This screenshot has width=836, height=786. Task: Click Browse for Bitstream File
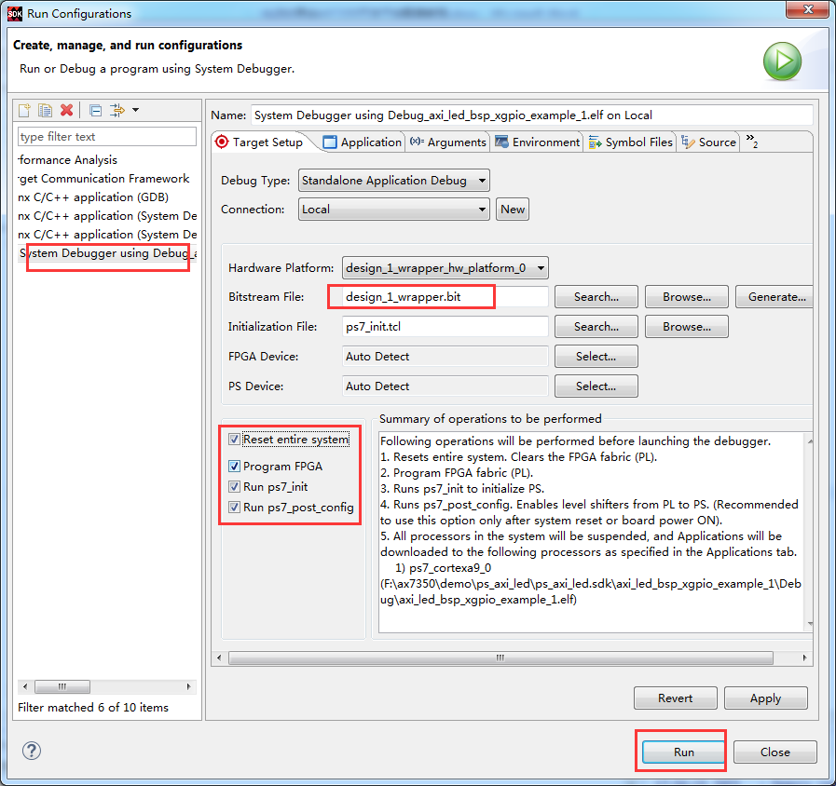687,297
